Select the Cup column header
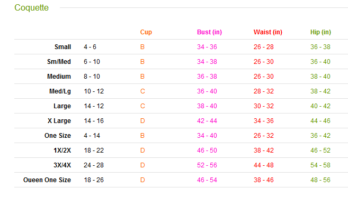Image resolution: width=348 pixels, height=198 pixels. point(146,32)
